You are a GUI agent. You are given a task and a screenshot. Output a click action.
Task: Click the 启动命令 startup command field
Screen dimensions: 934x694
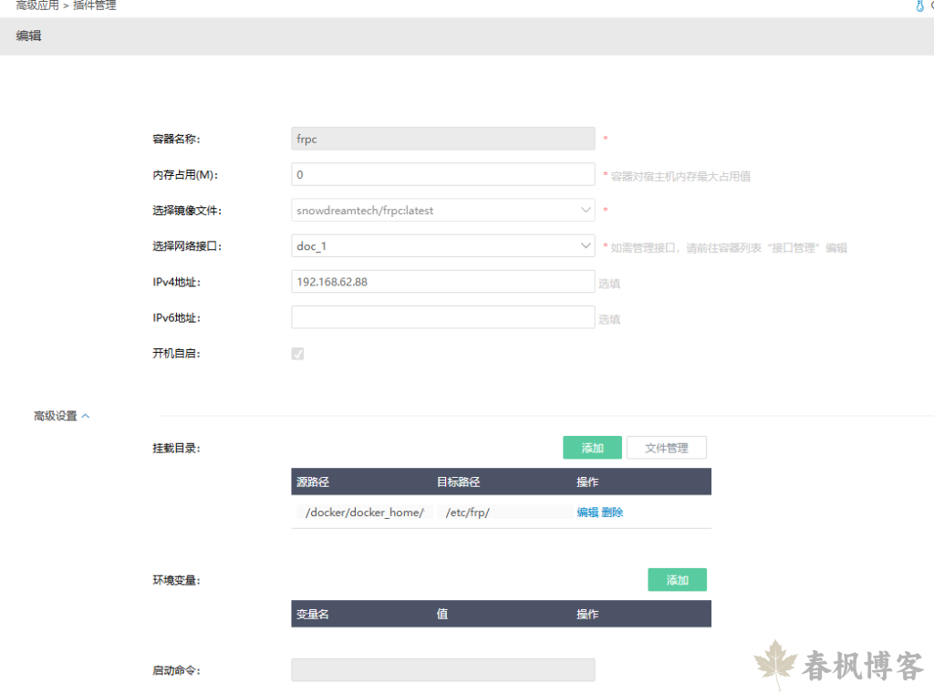coord(442,669)
